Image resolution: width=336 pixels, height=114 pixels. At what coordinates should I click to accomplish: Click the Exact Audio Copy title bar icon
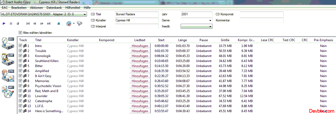2,2
